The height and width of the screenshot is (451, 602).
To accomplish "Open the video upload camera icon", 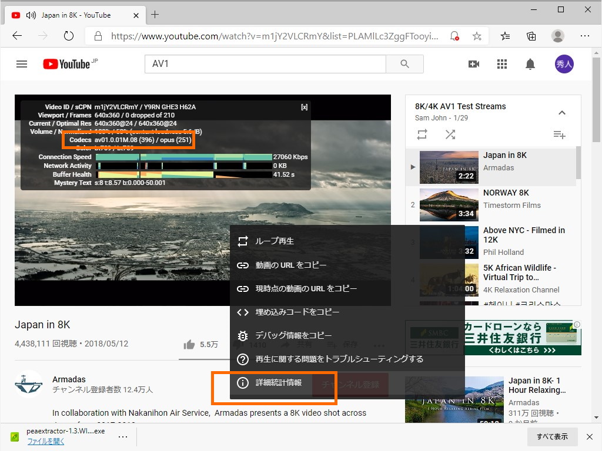I will click(474, 64).
